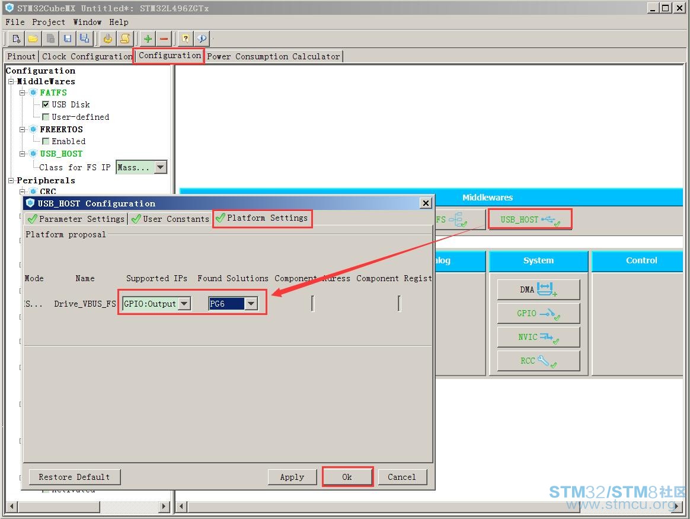Click the red minus toolbar icon
This screenshot has height=519, width=690.
tap(164, 39)
